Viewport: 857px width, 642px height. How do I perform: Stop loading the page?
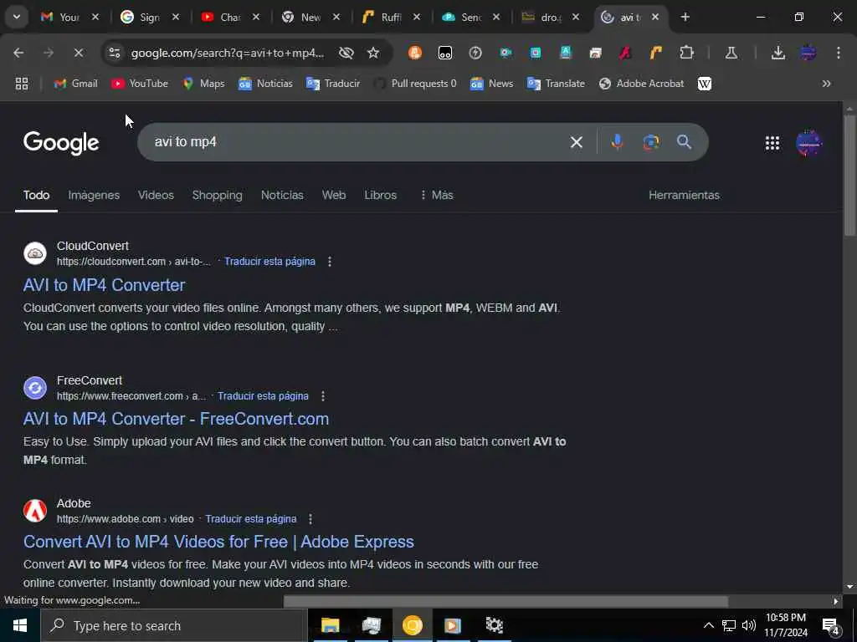click(78, 53)
